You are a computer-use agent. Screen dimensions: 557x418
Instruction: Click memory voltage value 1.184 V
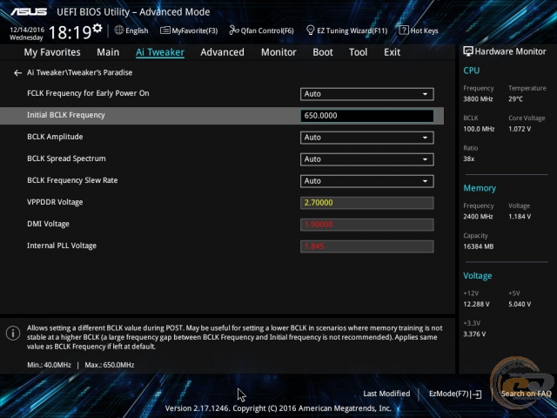520,217
